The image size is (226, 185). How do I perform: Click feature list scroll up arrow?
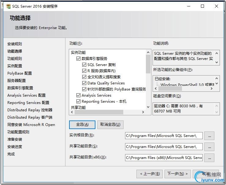click(148, 53)
